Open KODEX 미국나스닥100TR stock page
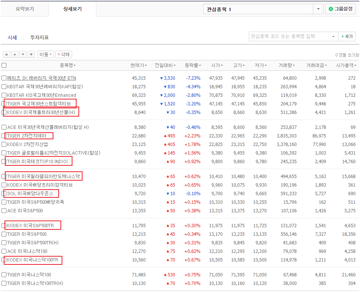 (32, 260)
